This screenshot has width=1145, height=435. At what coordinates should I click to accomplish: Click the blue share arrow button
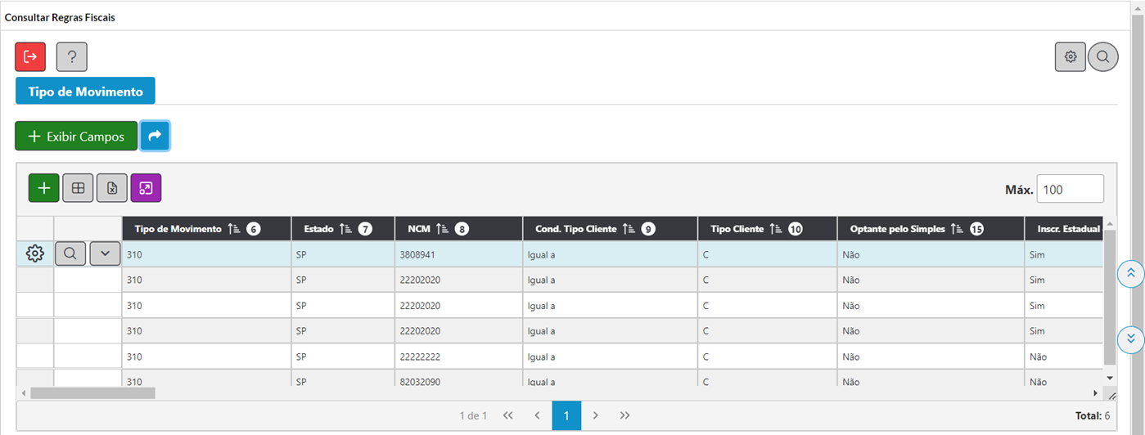[155, 136]
